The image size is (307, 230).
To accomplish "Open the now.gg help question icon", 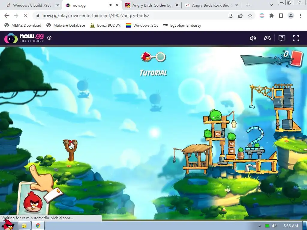I will (282, 38).
